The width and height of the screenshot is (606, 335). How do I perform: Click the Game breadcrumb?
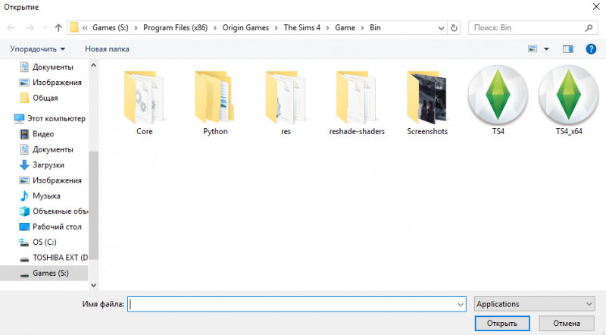tap(345, 28)
